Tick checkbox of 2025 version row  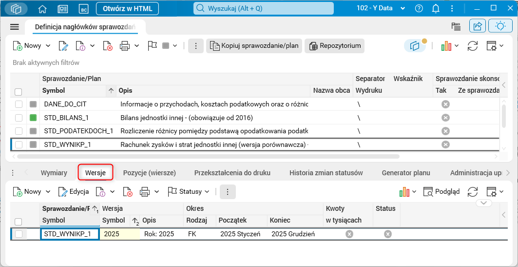pyautogui.click(x=19, y=234)
